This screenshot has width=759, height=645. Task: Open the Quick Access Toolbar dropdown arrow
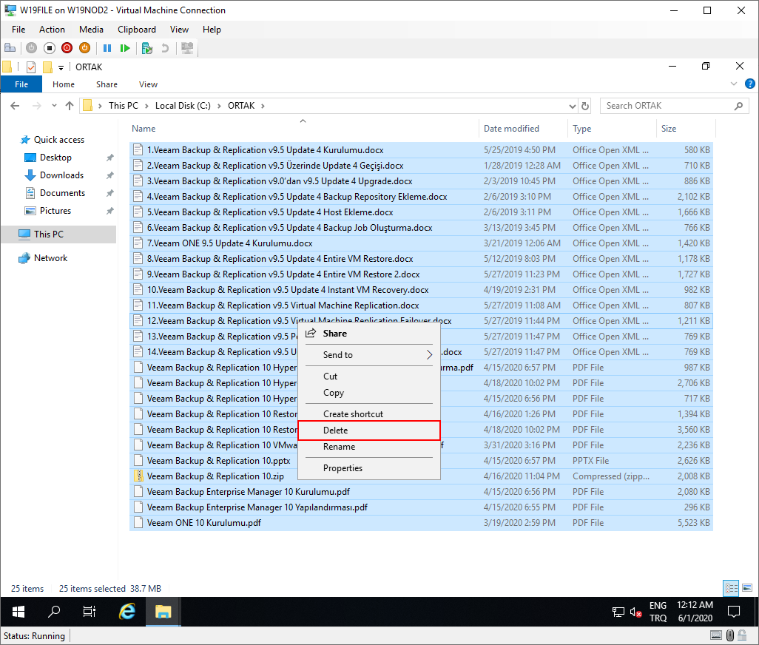point(61,67)
